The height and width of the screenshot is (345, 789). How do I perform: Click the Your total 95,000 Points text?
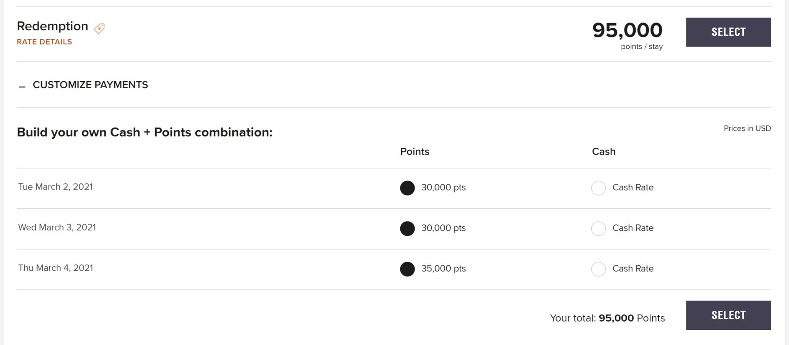(x=607, y=318)
